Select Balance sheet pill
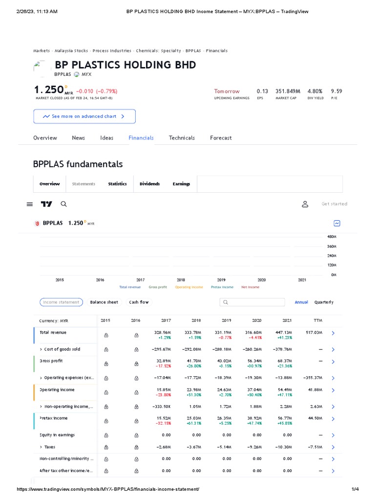The height and width of the screenshot is (501, 375). [x=104, y=302]
